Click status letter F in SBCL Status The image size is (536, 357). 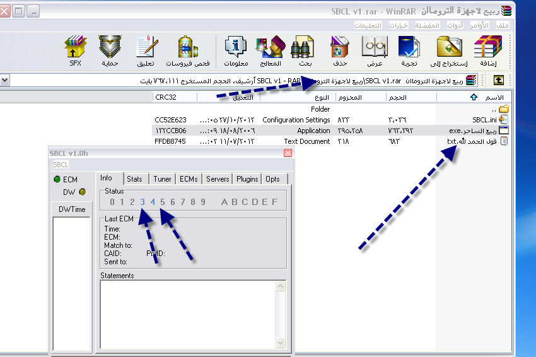pos(274,202)
